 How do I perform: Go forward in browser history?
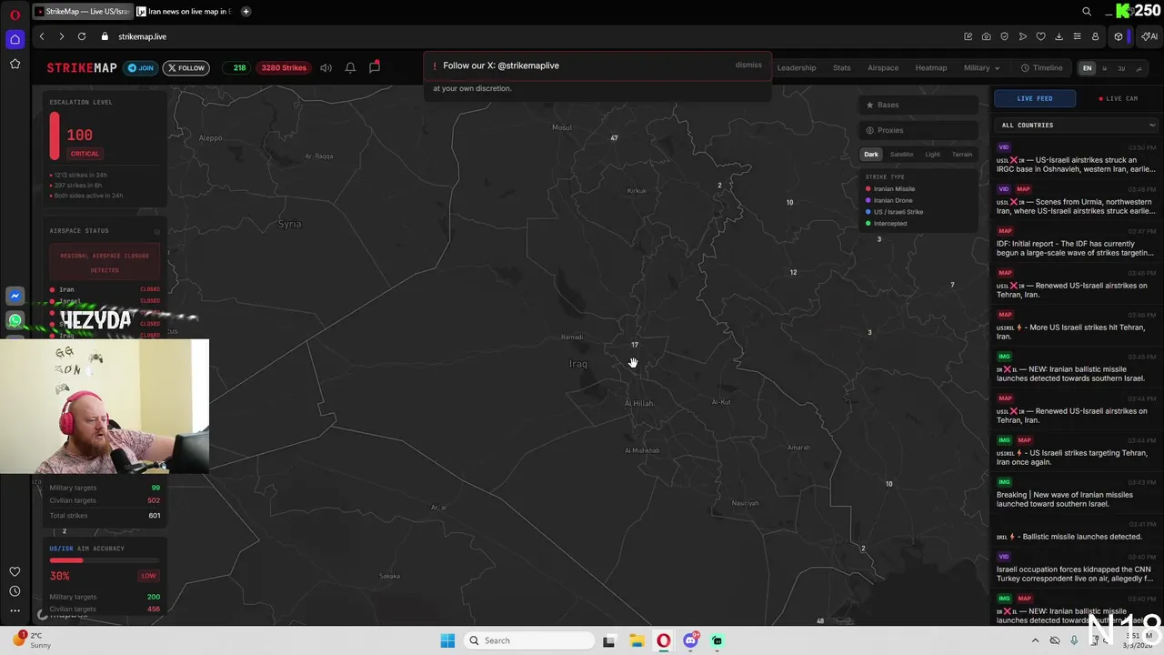click(x=62, y=36)
